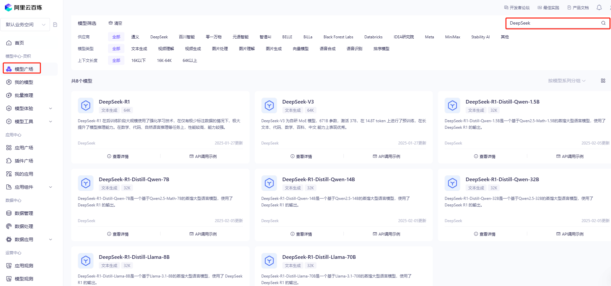
Task: Open API调用示例 for DeepSeek-V3
Action: 386,157
